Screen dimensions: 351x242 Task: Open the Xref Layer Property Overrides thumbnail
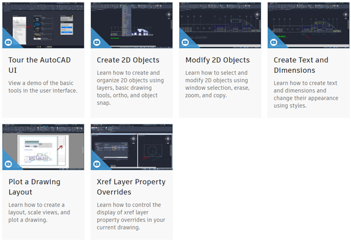click(x=132, y=147)
